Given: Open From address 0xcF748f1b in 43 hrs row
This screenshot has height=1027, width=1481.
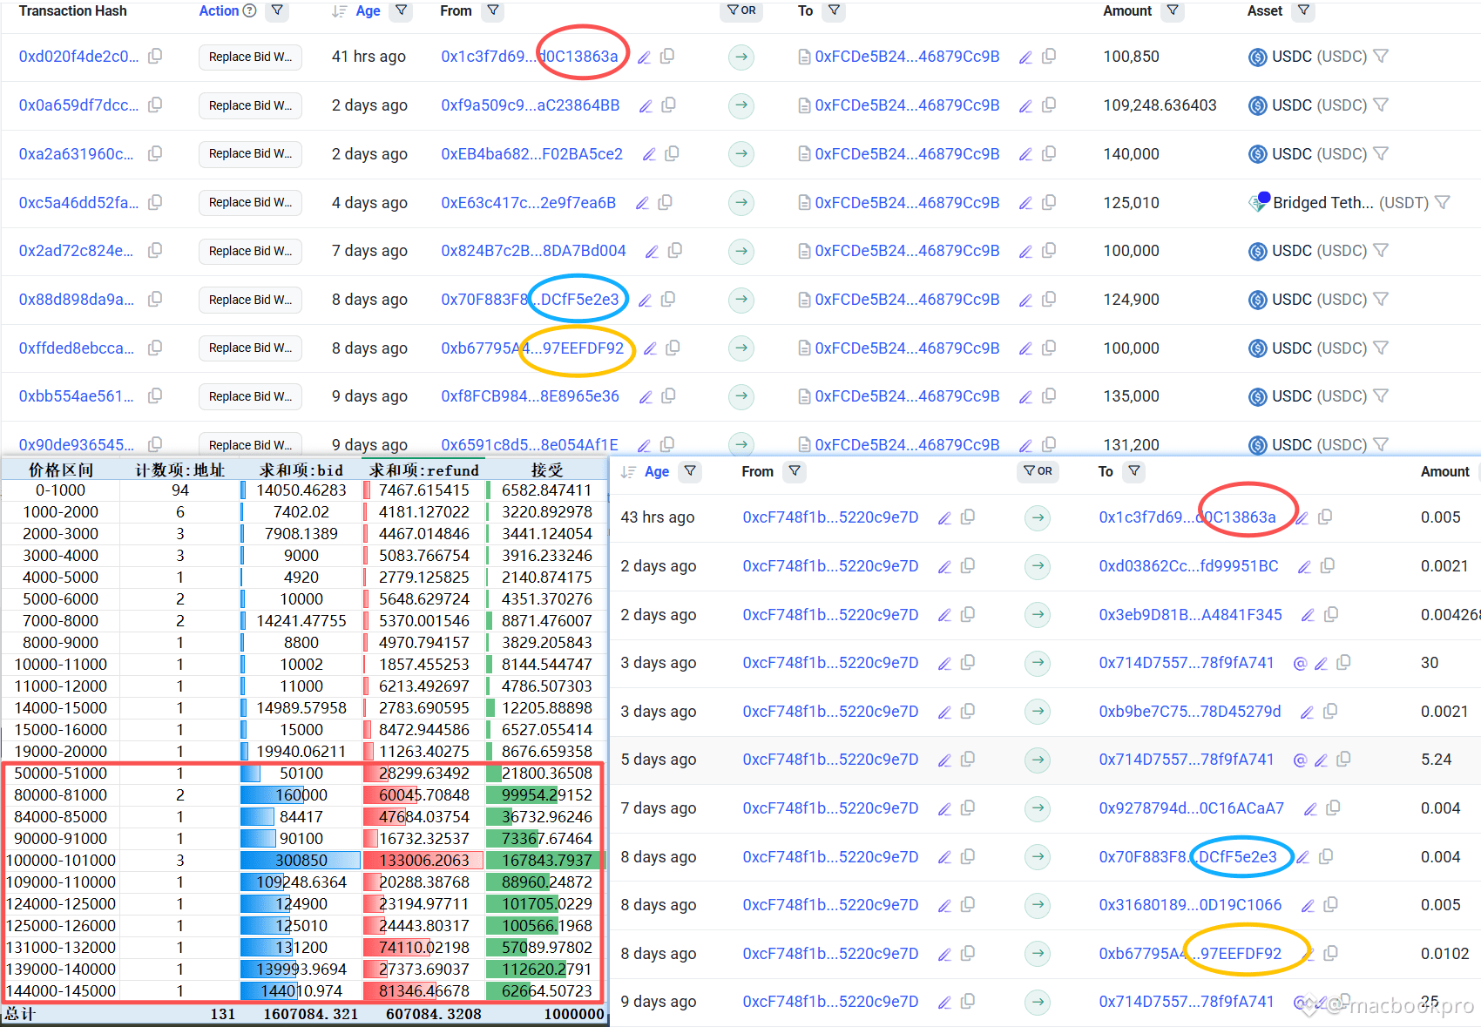Looking at the screenshot, I should point(830,517).
